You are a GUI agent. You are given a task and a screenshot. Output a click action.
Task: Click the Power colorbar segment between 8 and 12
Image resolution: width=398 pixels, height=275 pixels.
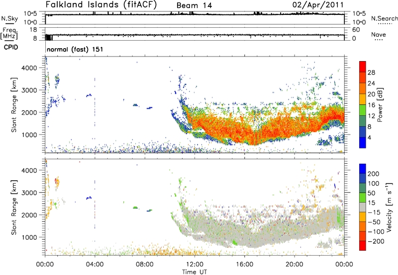click(x=363, y=121)
